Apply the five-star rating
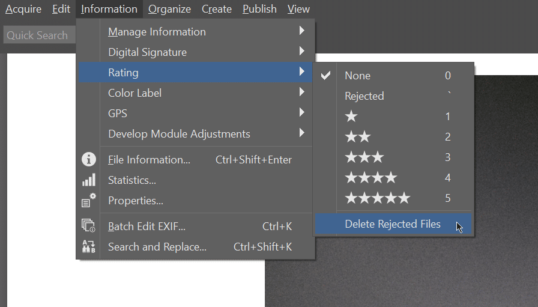The image size is (538, 307). tap(393, 198)
